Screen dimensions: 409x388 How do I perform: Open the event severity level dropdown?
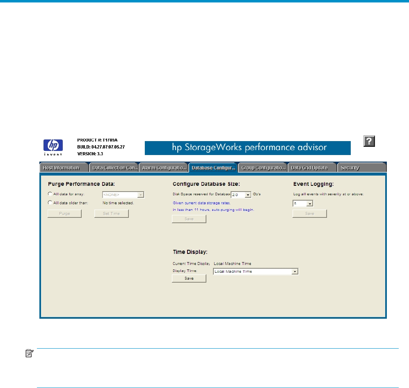coord(303,203)
